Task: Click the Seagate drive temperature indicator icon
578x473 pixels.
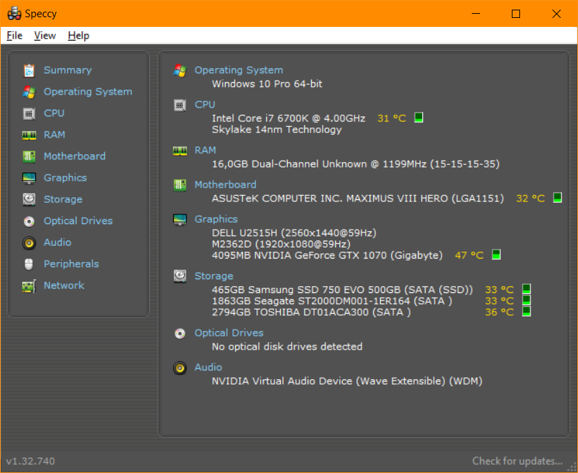Action: pyautogui.click(x=527, y=300)
